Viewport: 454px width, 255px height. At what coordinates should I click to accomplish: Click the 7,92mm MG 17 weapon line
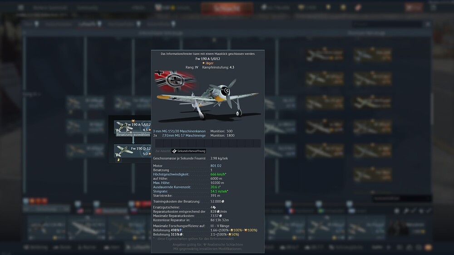click(179, 136)
